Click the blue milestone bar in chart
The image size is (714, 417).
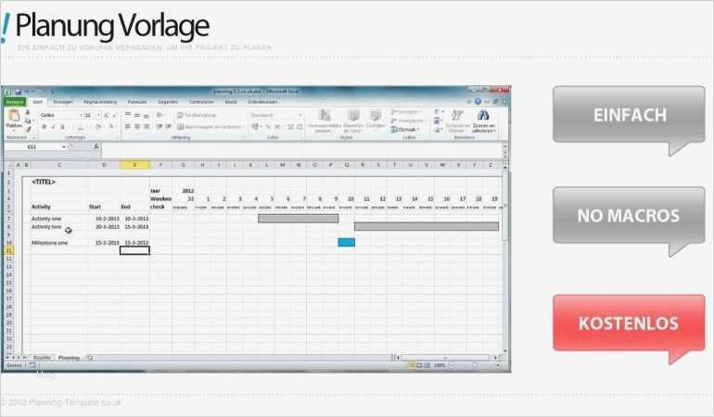[x=347, y=242]
